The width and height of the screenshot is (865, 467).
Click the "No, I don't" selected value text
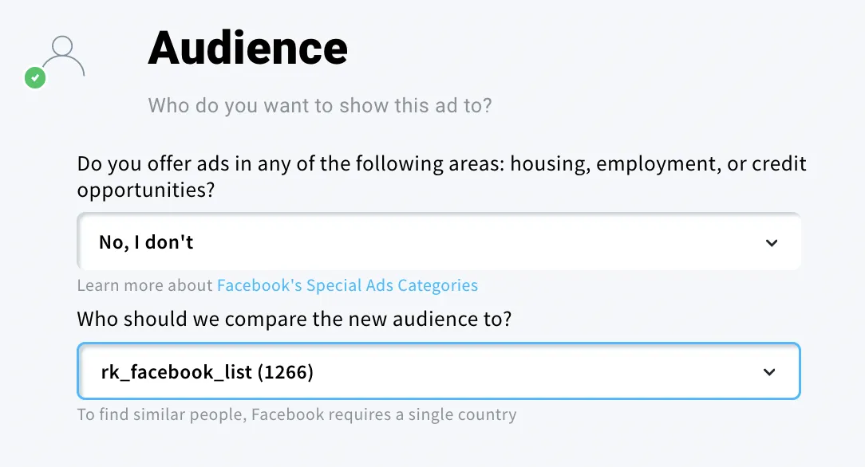pos(146,242)
